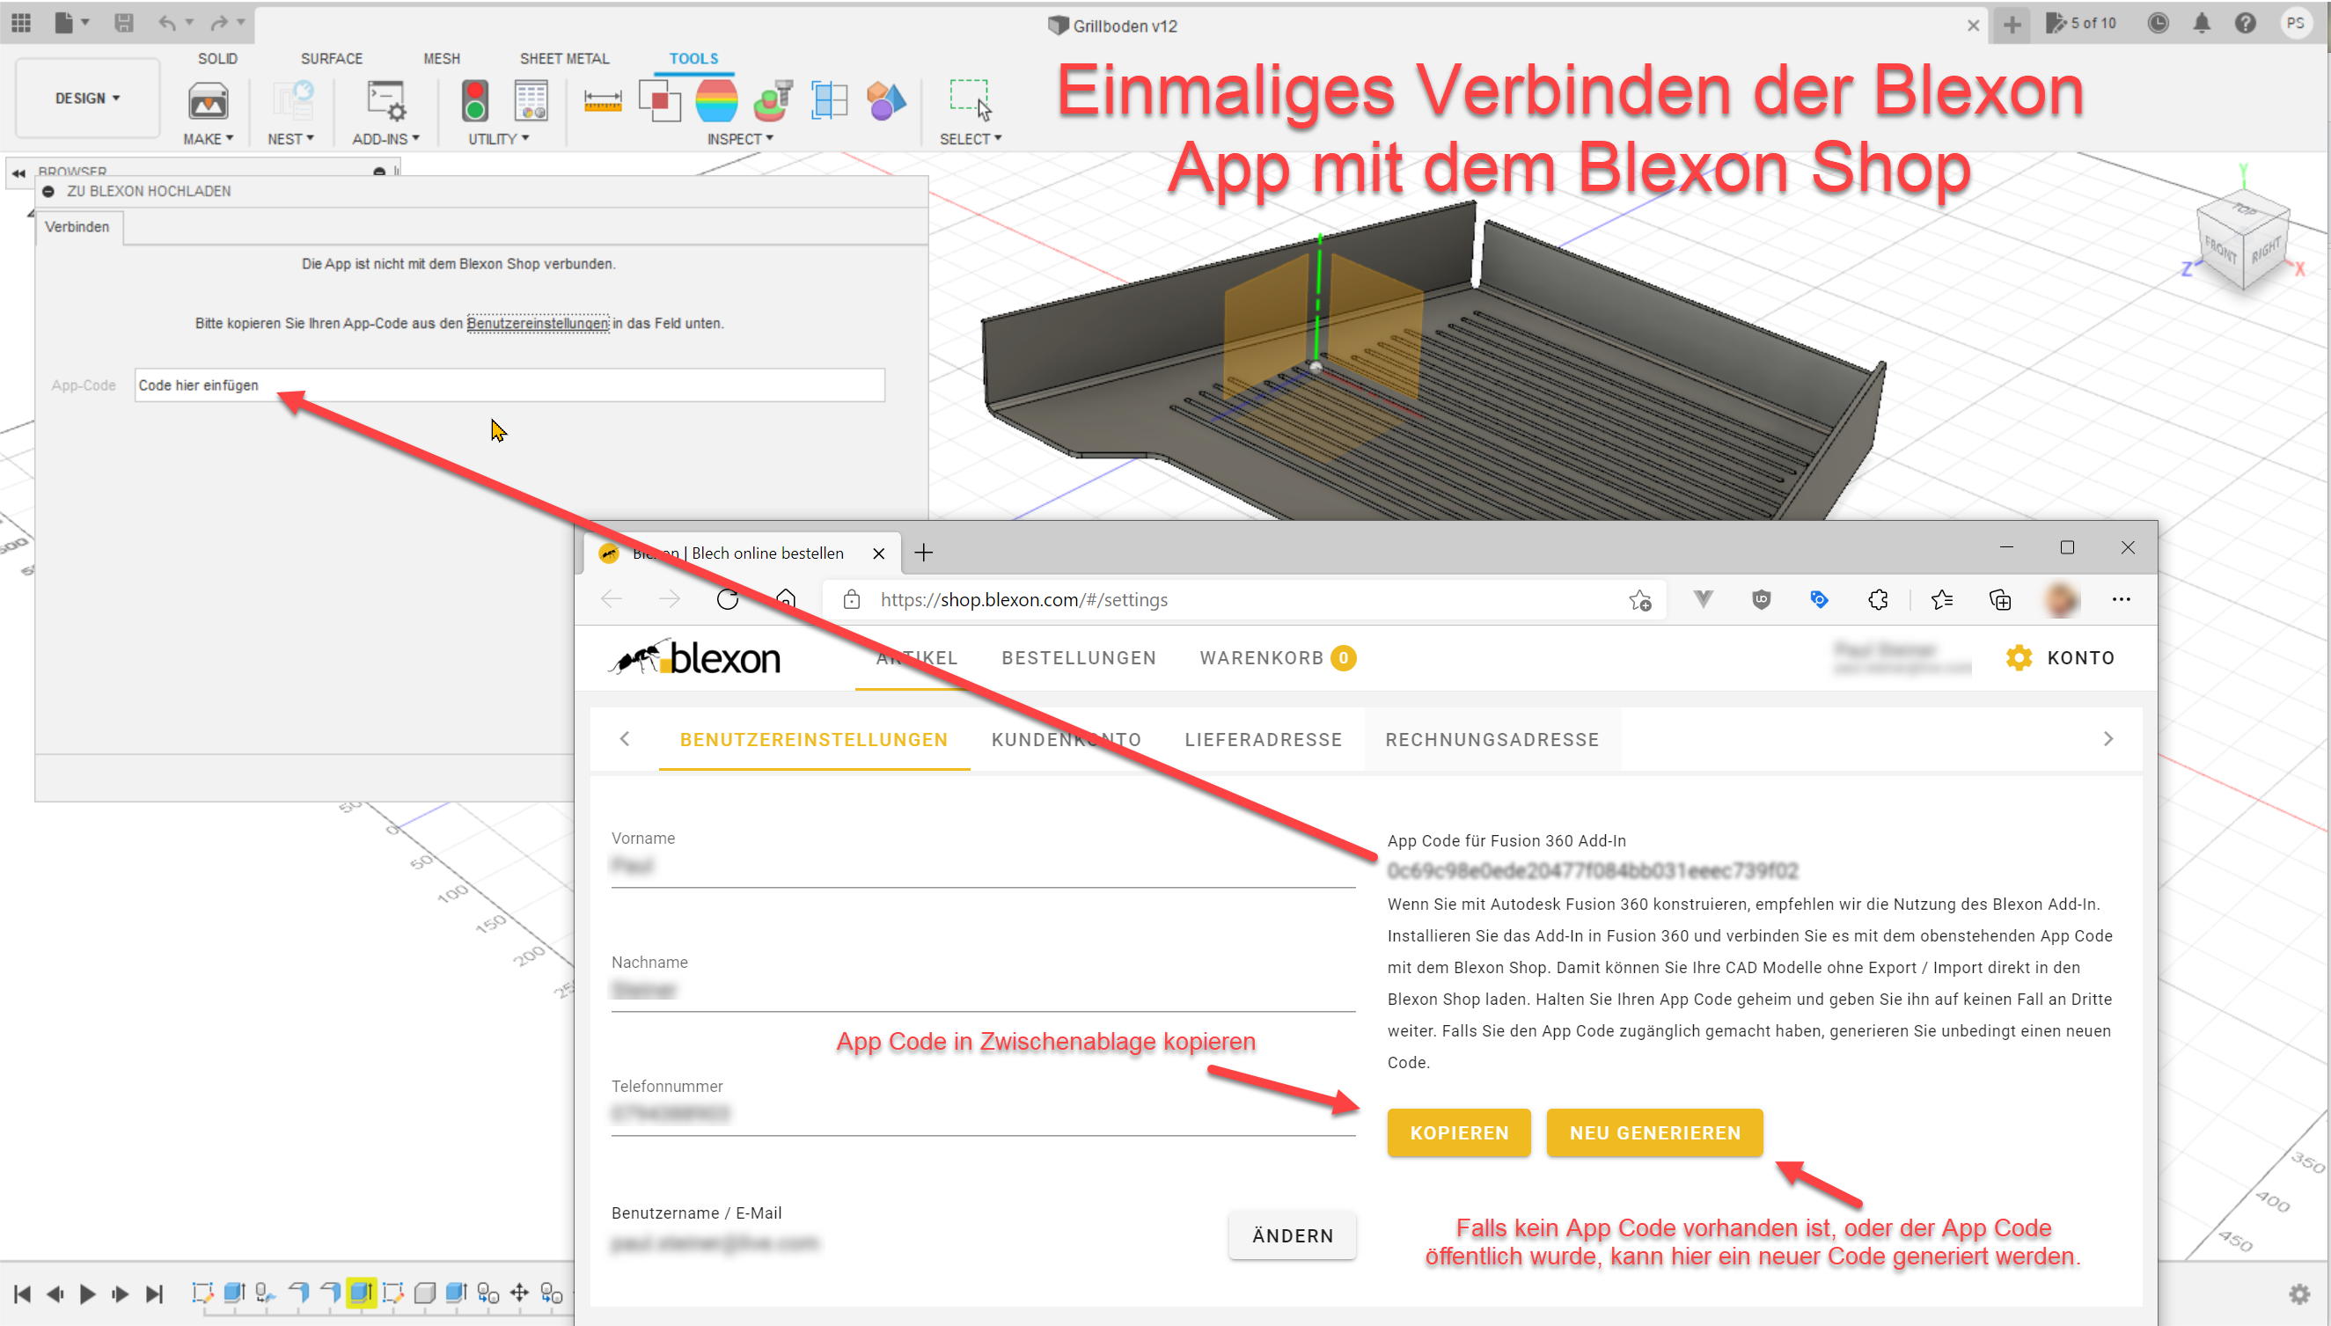Follow the Benutzereinstellungen link

pos(538,323)
